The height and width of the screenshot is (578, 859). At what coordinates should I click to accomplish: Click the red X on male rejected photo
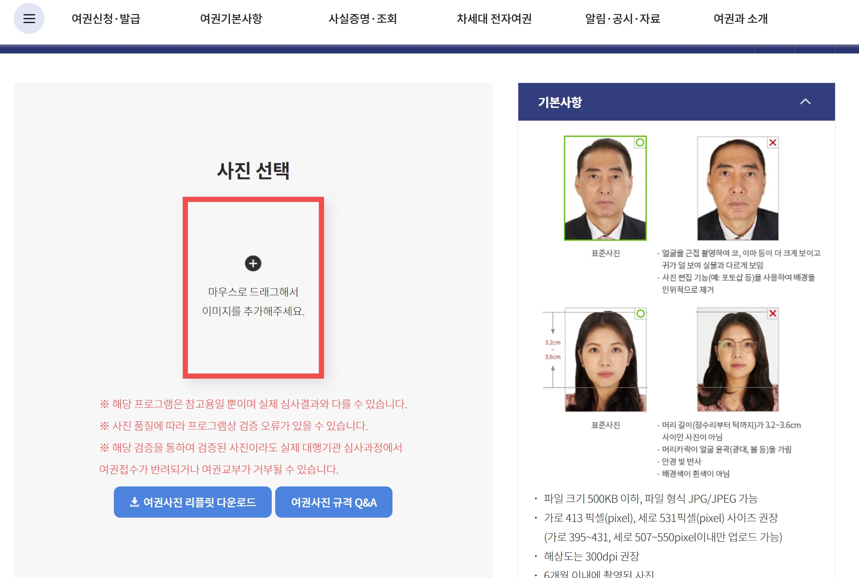pos(773,142)
